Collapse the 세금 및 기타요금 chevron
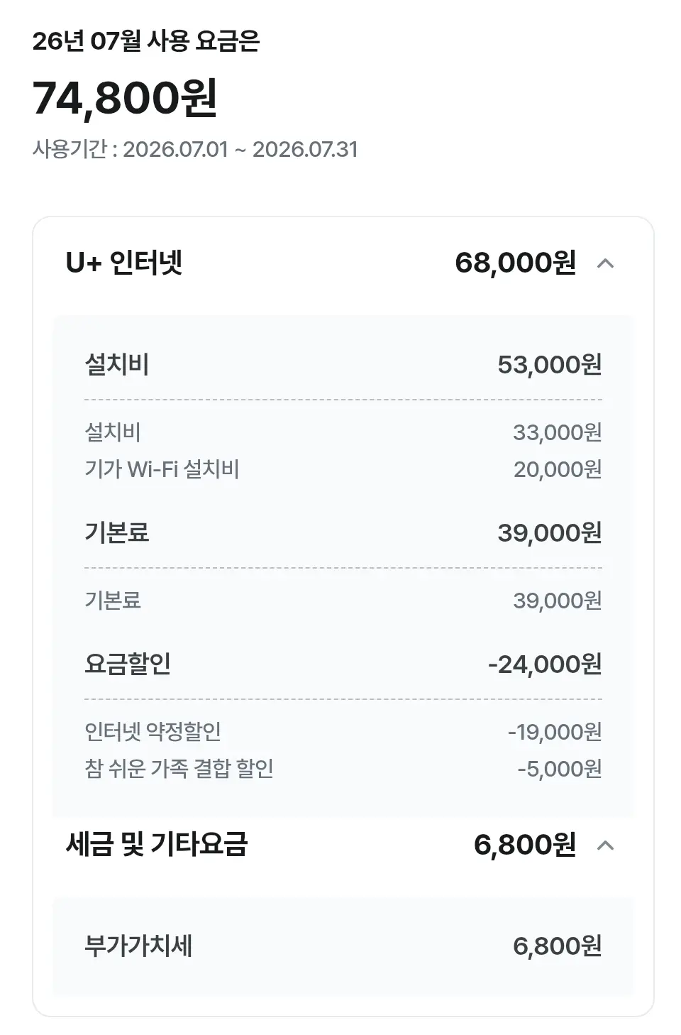 [x=605, y=845]
